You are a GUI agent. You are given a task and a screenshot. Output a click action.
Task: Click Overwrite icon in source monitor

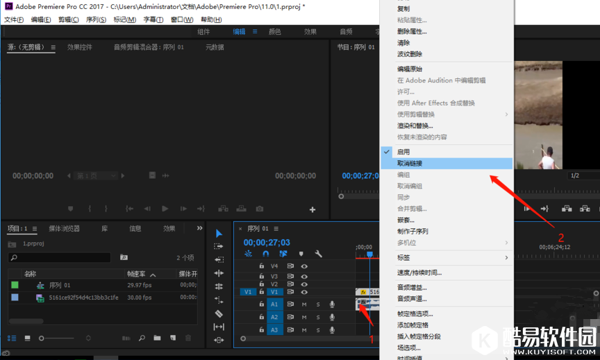coord(241,209)
